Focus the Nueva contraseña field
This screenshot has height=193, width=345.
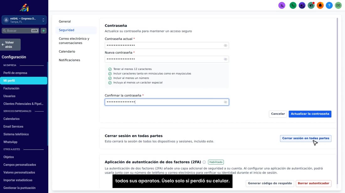pos(167,59)
